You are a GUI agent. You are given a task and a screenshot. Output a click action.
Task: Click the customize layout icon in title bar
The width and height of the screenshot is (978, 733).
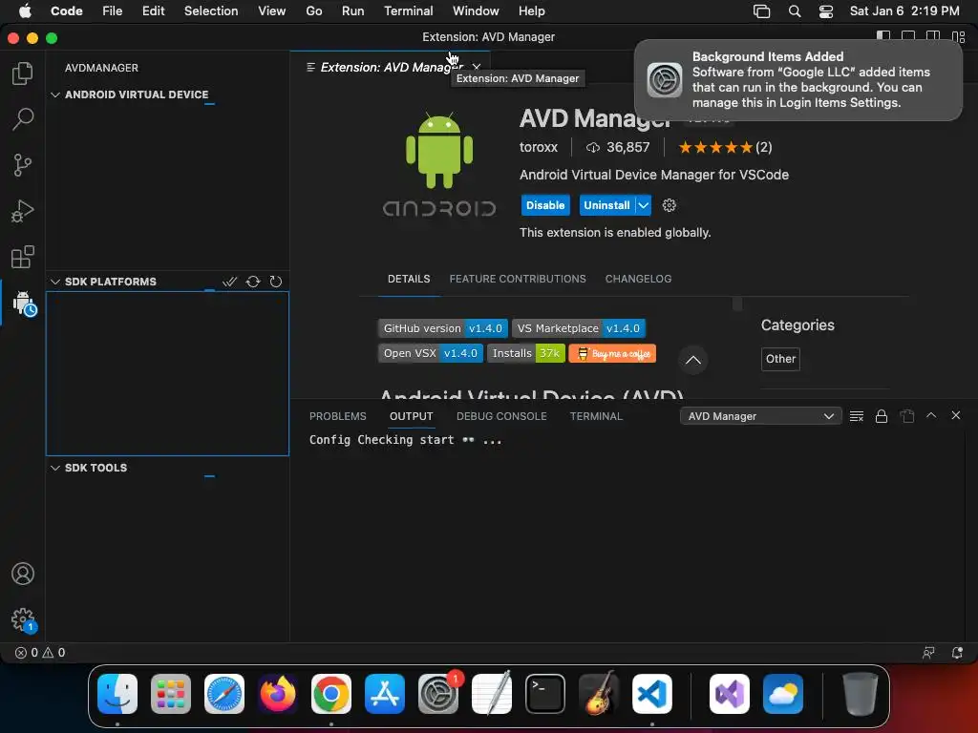958,37
